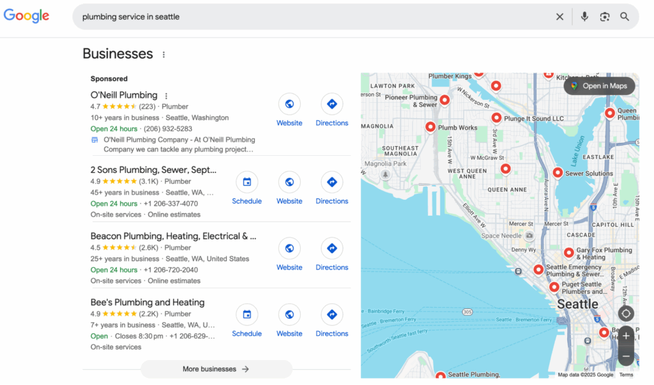Zoom in the map with plus button
Screen dimensions: 654x385
pyautogui.click(x=626, y=336)
